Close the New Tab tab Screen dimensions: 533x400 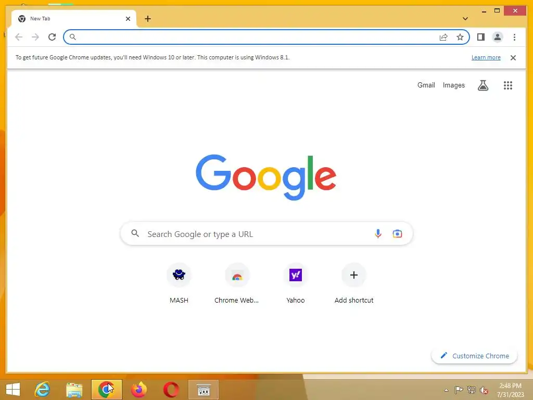click(128, 19)
